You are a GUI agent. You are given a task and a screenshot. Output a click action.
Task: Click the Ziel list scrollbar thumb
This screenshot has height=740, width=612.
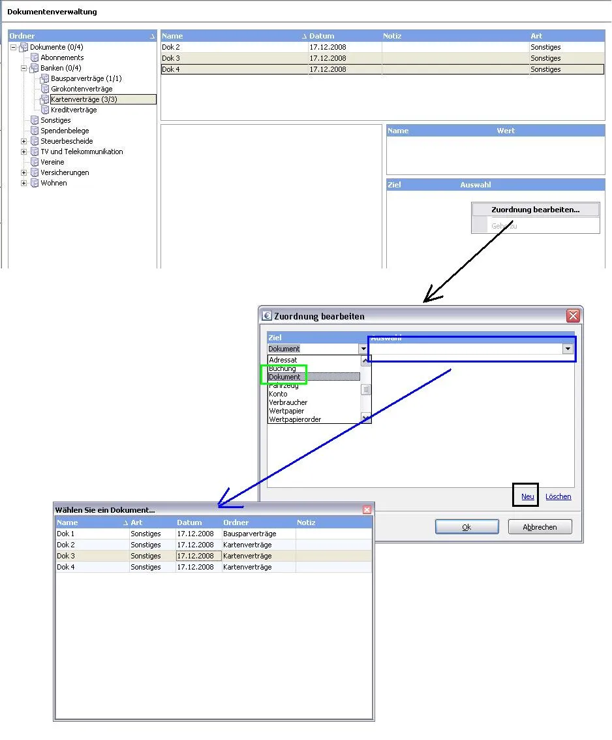pos(366,390)
